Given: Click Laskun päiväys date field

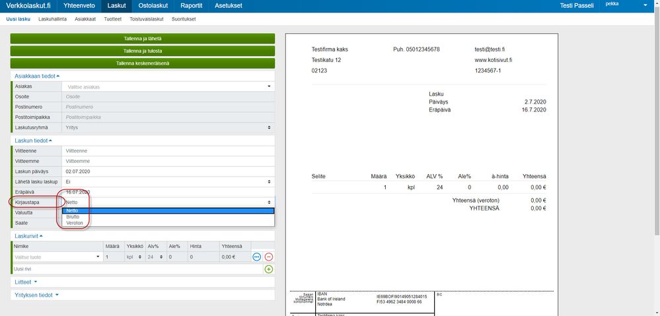Looking at the screenshot, I should click(x=168, y=172).
